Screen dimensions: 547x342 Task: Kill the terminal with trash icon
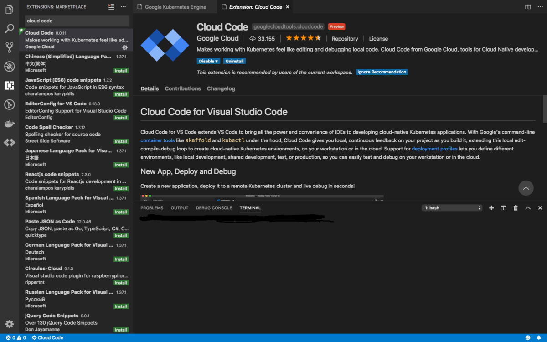(515, 207)
